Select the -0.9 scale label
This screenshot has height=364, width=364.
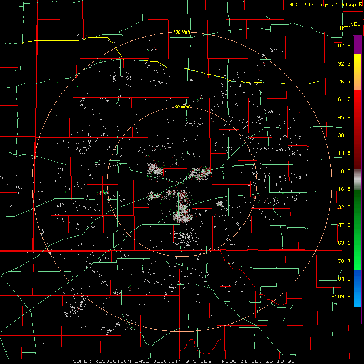pyautogui.click(x=344, y=171)
